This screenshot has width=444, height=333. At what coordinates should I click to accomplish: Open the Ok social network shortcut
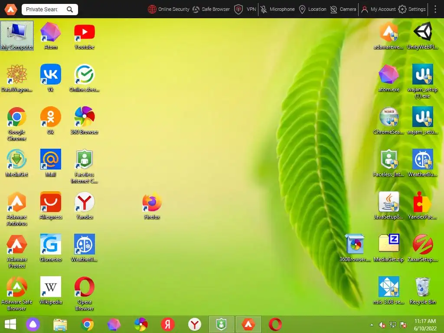[x=50, y=121]
